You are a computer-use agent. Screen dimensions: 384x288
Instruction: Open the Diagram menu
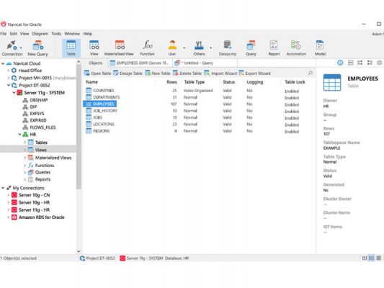tap(40, 34)
